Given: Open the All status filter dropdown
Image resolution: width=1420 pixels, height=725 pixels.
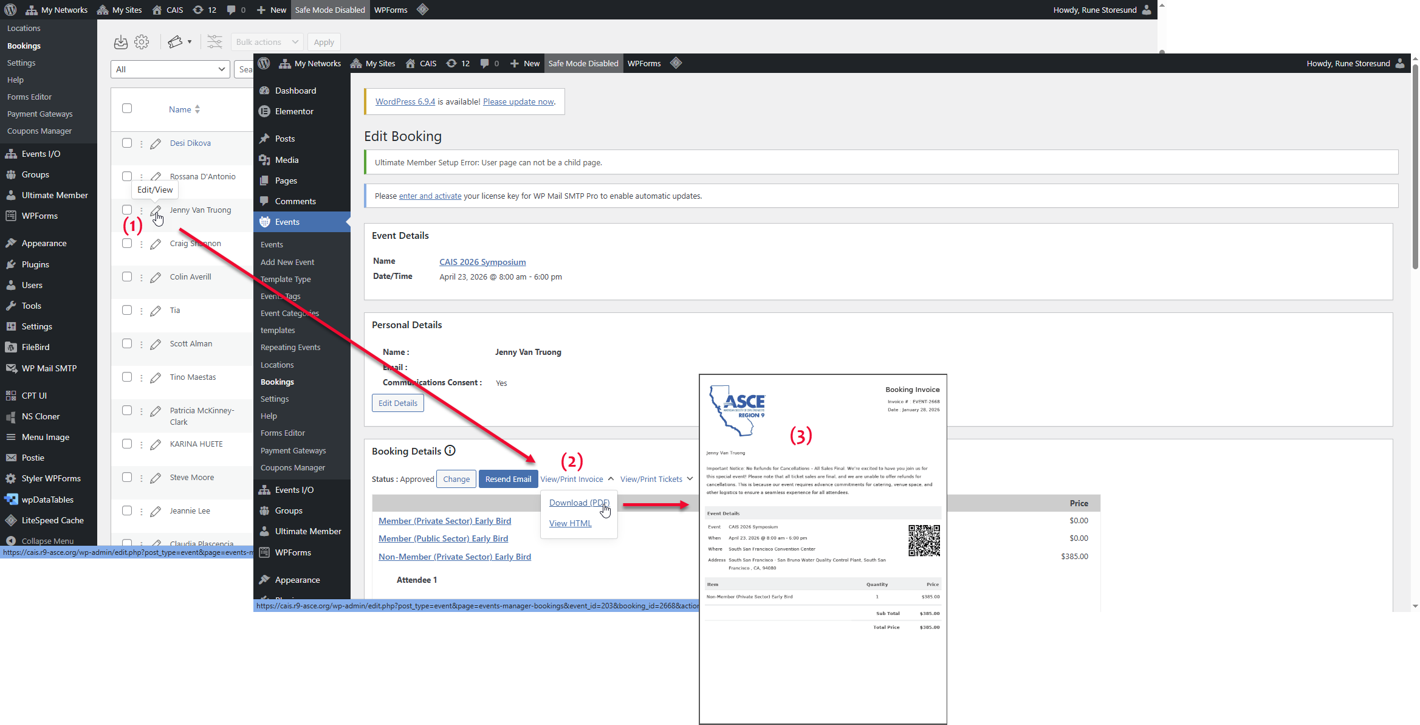Looking at the screenshot, I should pyautogui.click(x=170, y=69).
